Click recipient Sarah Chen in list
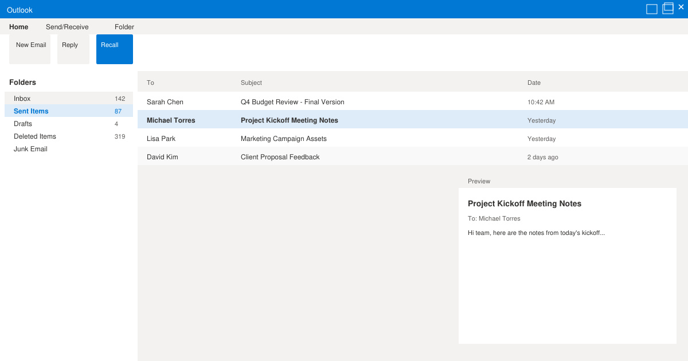Screen dimensions: 688x361 [165, 102]
